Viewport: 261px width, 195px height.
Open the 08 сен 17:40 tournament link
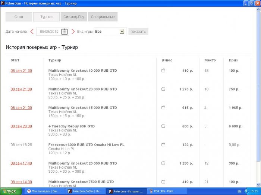coord(21,163)
